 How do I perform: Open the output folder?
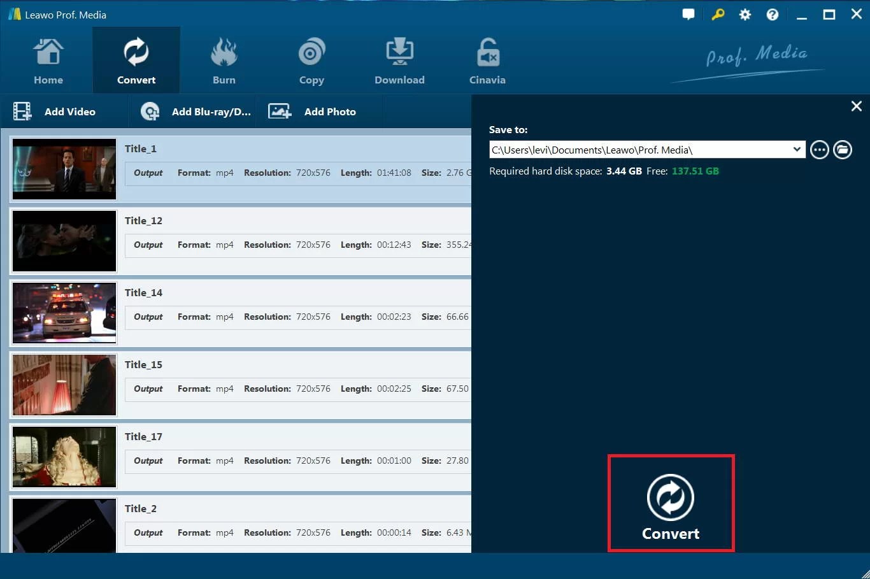tap(843, 150)
